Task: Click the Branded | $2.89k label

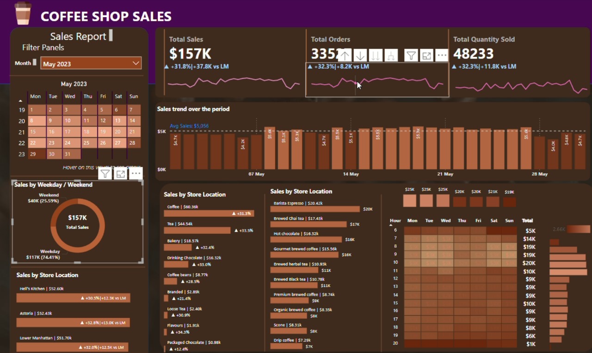Action: pos(183,292)
